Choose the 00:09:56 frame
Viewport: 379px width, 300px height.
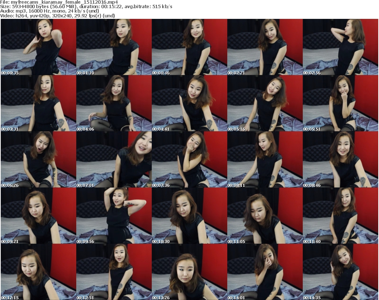114,216
